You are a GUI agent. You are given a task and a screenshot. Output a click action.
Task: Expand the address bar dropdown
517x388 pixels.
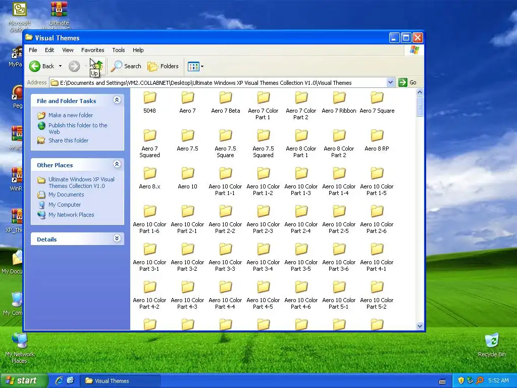390,82
